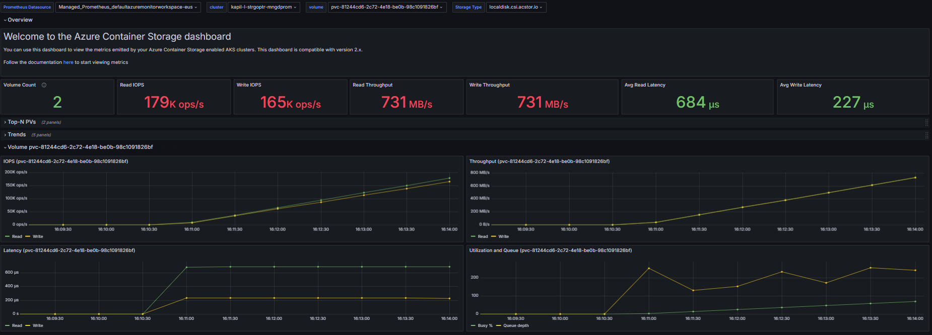932x335 pixels.
Task: Click the 684 µs read latency value
Action: pyautogui.click(x=698, y=103)
